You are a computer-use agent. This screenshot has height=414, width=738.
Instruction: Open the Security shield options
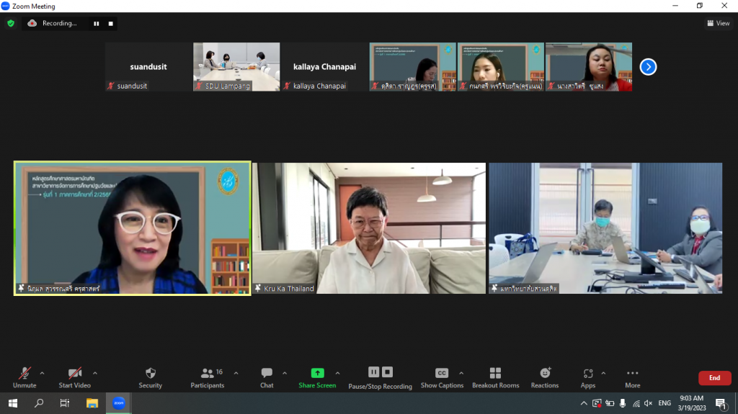(x=150, y=377)
